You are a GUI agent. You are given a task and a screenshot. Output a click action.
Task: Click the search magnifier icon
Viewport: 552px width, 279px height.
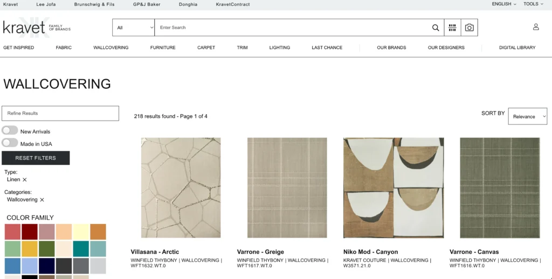pyautogui.click(x=436, y=27)
